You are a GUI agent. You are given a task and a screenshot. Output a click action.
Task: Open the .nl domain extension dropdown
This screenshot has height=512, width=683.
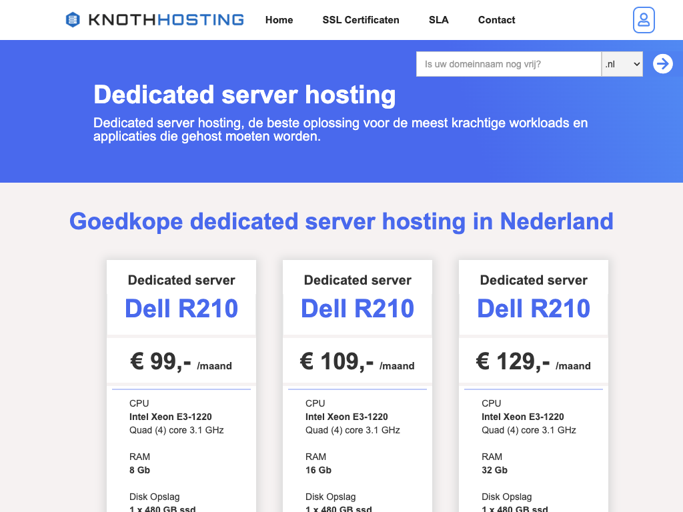(622, 64)
